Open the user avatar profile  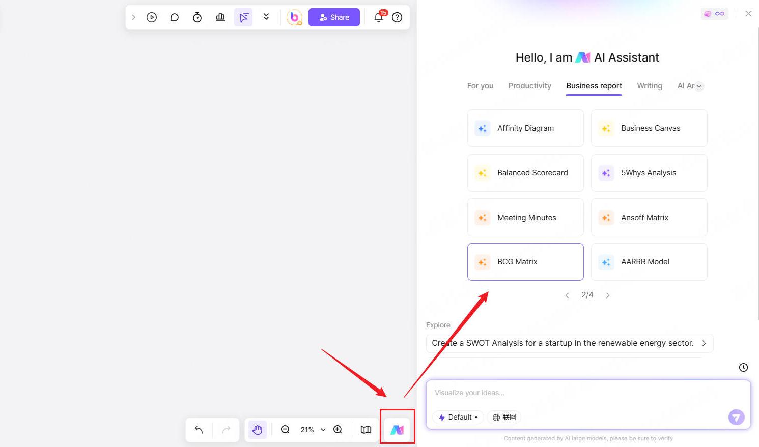click(x=294, y=17)
